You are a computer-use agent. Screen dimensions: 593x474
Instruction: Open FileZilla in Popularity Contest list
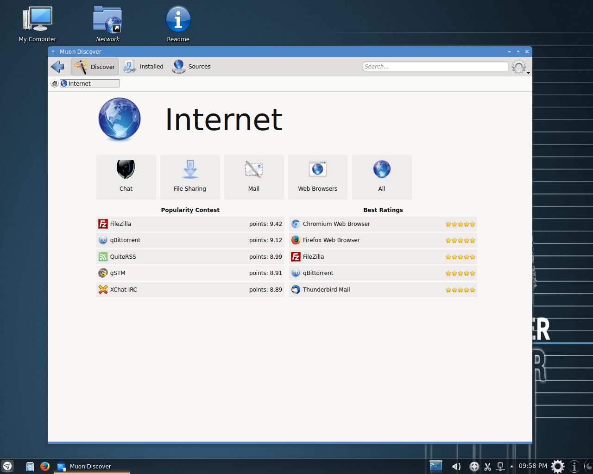coord(190,224)
